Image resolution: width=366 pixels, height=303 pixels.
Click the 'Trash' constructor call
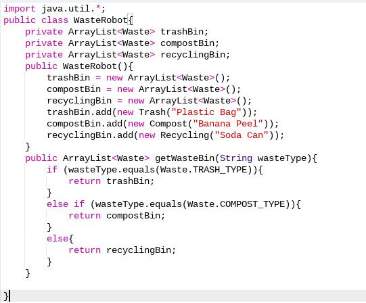152,112
